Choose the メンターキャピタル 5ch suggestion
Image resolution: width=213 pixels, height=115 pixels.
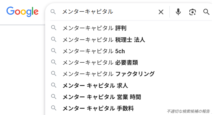[x=94, y=51]
